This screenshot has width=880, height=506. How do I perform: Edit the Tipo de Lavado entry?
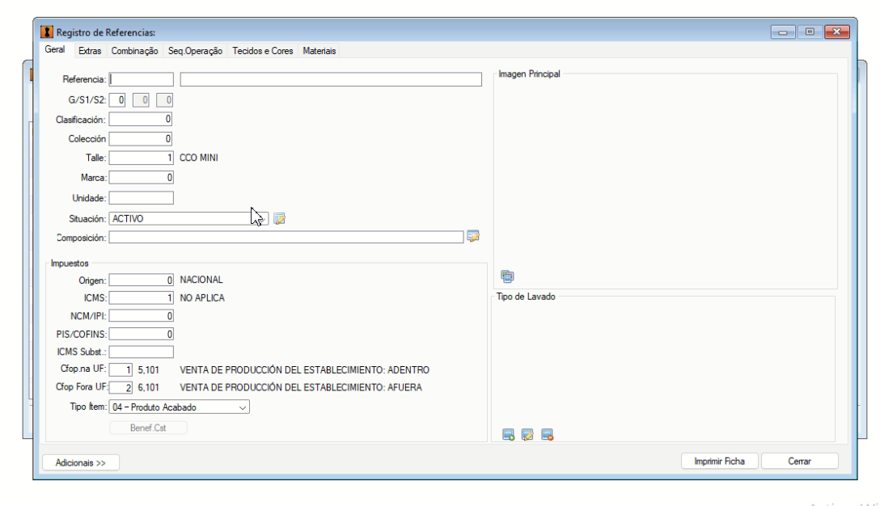[527, 435]
